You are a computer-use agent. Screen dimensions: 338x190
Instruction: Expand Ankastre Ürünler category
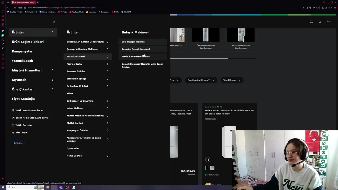pyautogui.click(x=88, y=71)
